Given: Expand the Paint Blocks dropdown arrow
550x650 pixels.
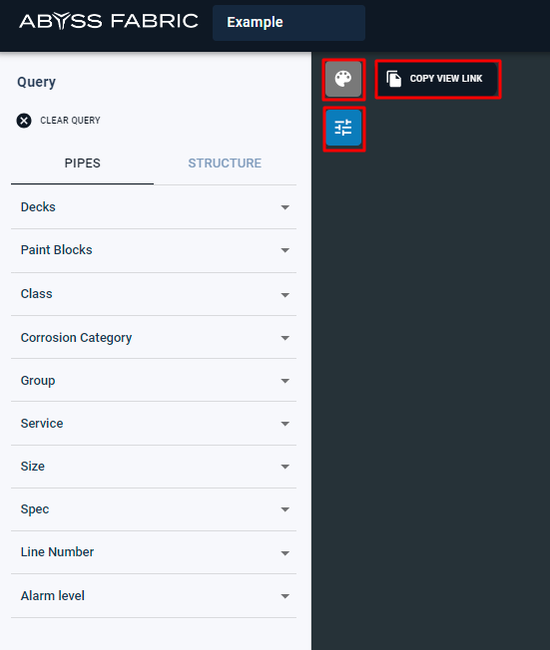Looking at the screenshot, I should (x=285, y=250).
